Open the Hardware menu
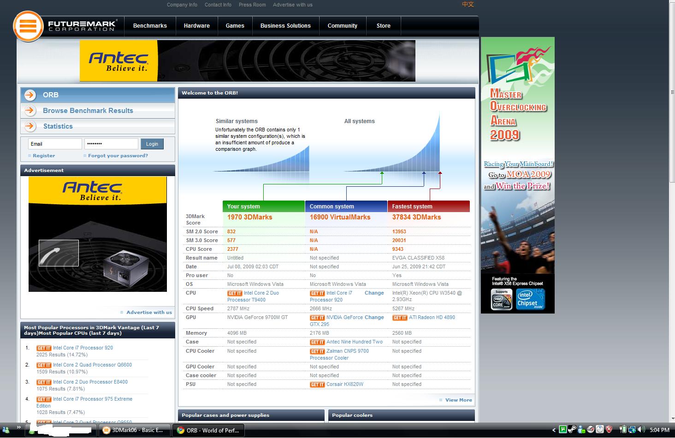 point(197,26)
